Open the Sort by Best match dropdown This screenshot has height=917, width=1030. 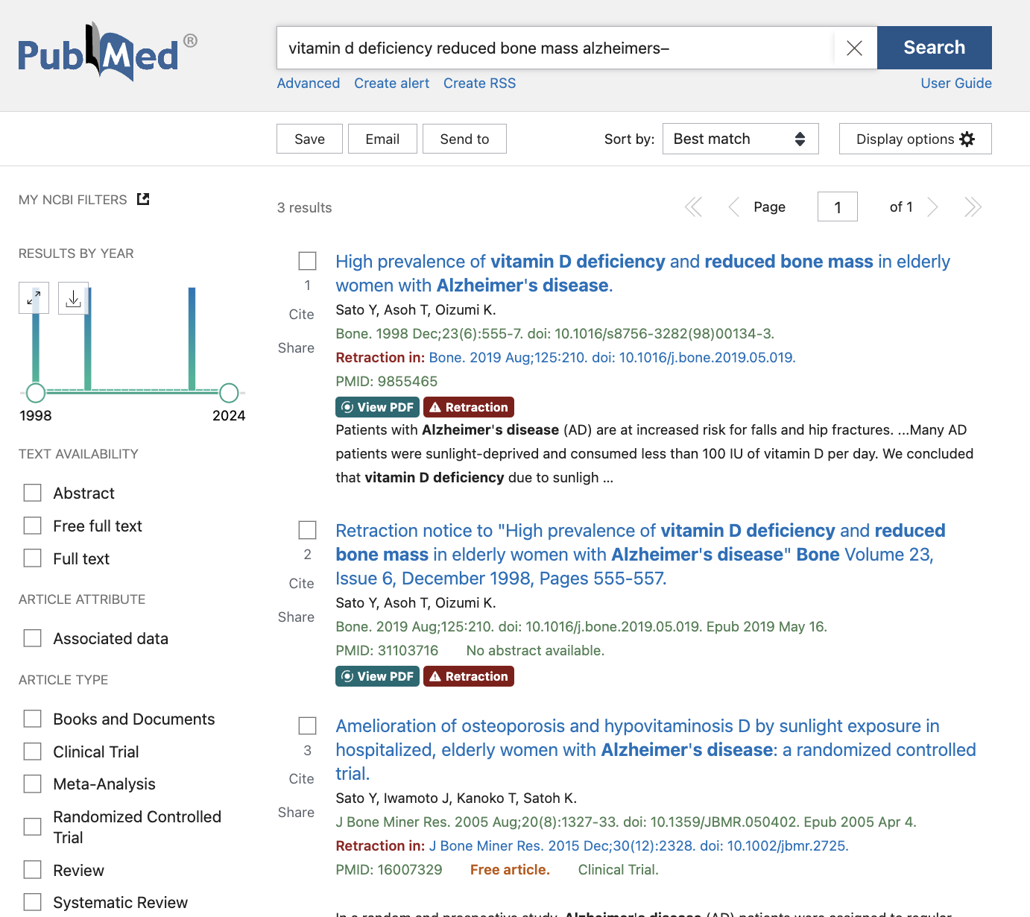pos(740,139)
